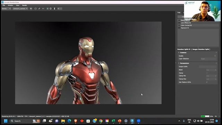The height and width of the screenshot is (125, 222).
Task: Click the Output Suffix field
Action: (x=207, y=67)
